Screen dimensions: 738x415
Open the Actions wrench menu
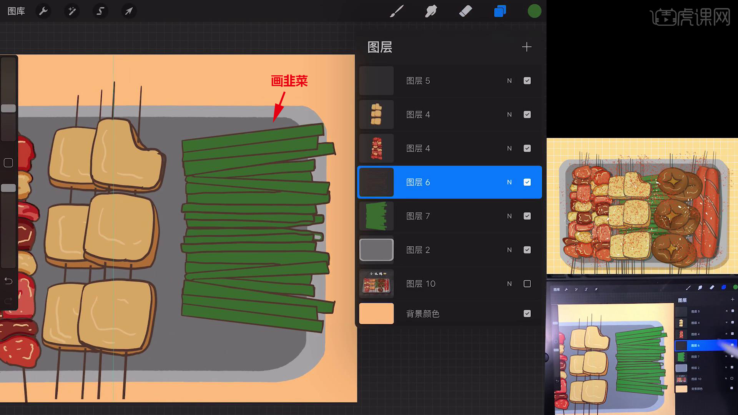(43, 11)
